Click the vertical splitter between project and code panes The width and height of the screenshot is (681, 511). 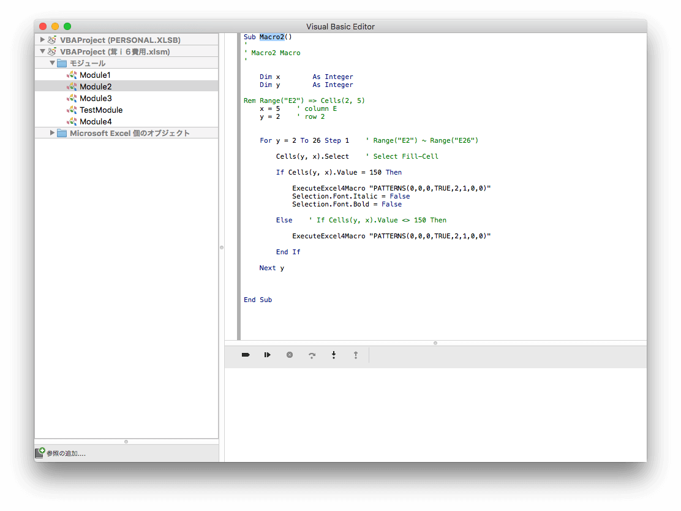click(222, 247)
